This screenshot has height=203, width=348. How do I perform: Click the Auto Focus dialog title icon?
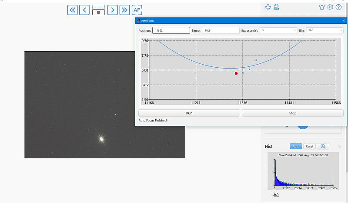click(138, 20)
